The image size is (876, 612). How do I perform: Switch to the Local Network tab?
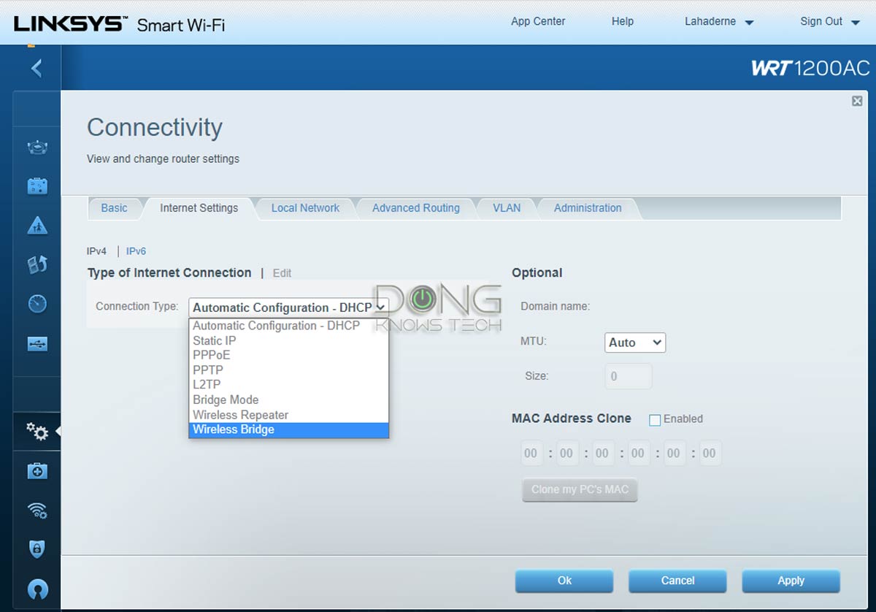click(x=305, y=208)
